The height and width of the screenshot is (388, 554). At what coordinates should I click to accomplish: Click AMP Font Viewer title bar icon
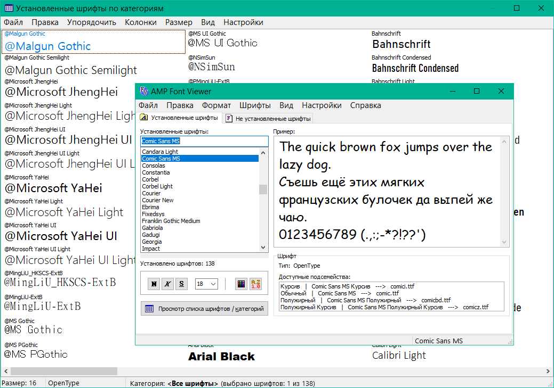coord(144,92)
